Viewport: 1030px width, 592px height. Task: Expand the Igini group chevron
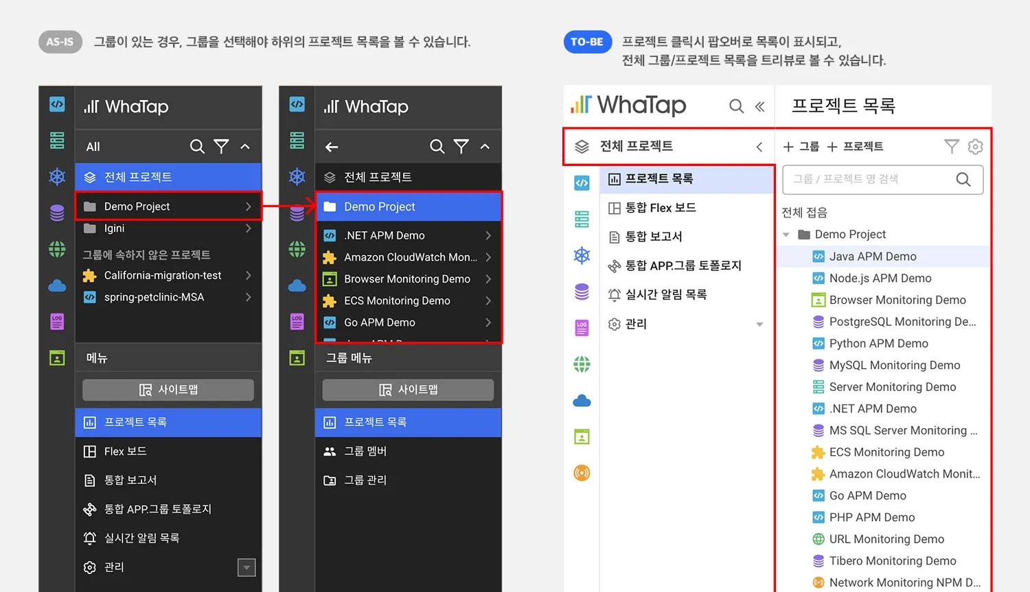(x=249, y=228)
